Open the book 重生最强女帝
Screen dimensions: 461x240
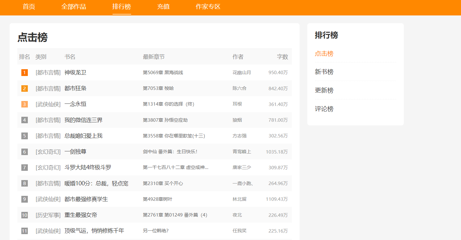(81, 215)
